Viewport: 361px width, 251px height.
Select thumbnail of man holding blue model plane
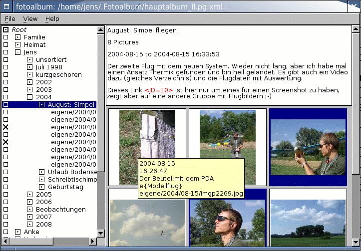point(308,146)
